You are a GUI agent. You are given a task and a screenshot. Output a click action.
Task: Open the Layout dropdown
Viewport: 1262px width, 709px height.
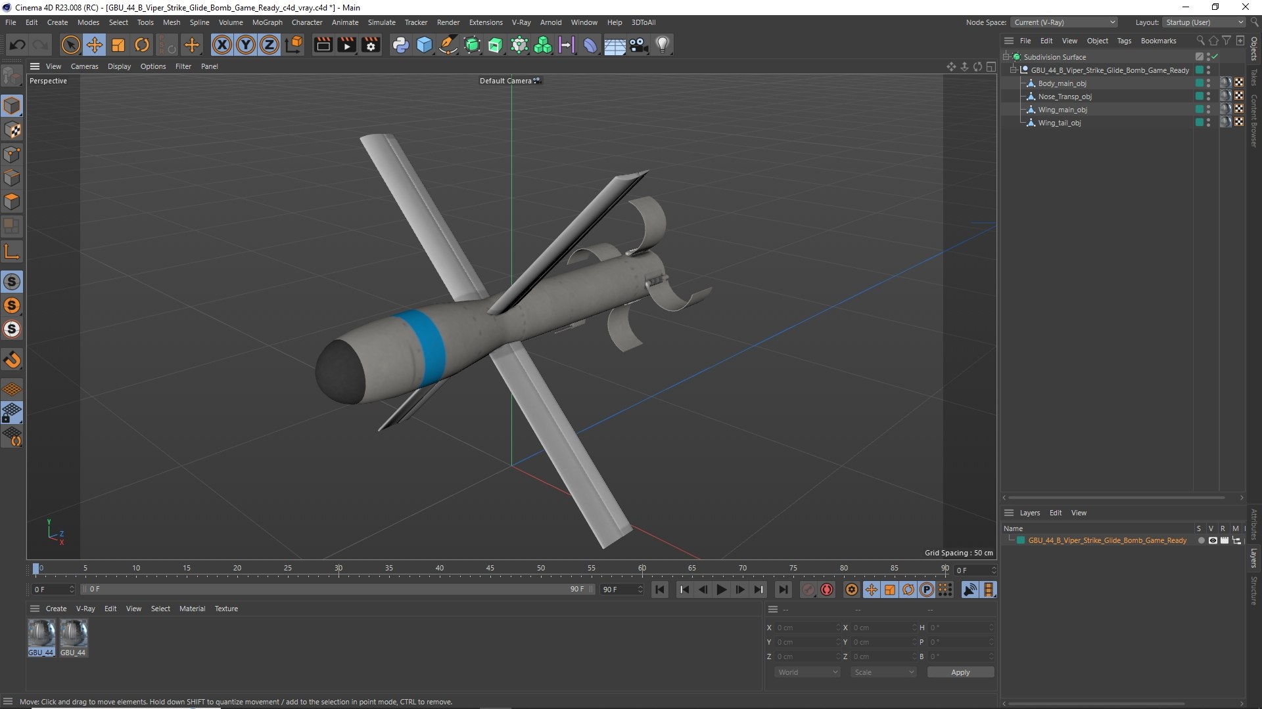pyautogui.click(x=1204, y=22)
